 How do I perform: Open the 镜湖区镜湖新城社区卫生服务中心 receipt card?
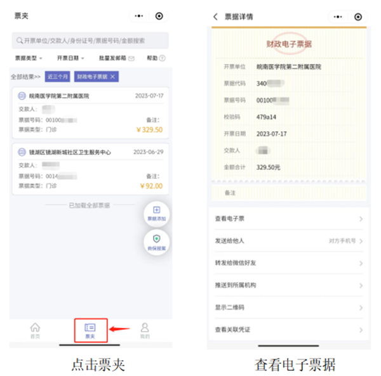click(x=90, y=169)
